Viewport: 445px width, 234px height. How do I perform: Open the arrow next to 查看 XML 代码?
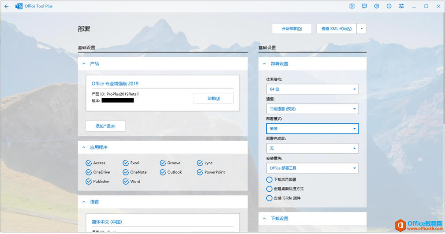click(x=362, y=29)
